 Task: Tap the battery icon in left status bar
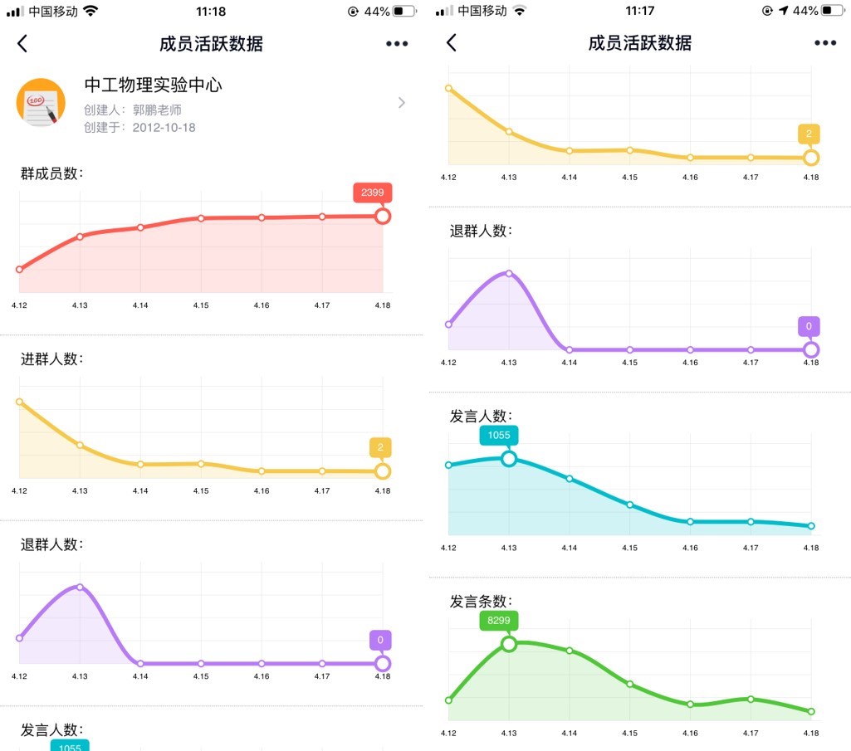pyautogui.click(x=404, y=12)
